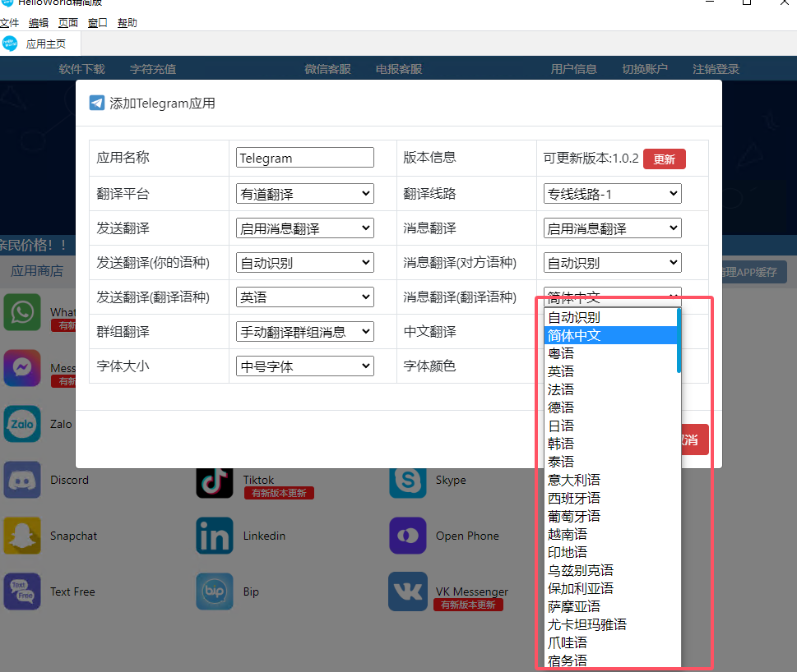Screen dimensions: 797x672
Task: Click the Discord app icon
Action: [x=22, y=480]
